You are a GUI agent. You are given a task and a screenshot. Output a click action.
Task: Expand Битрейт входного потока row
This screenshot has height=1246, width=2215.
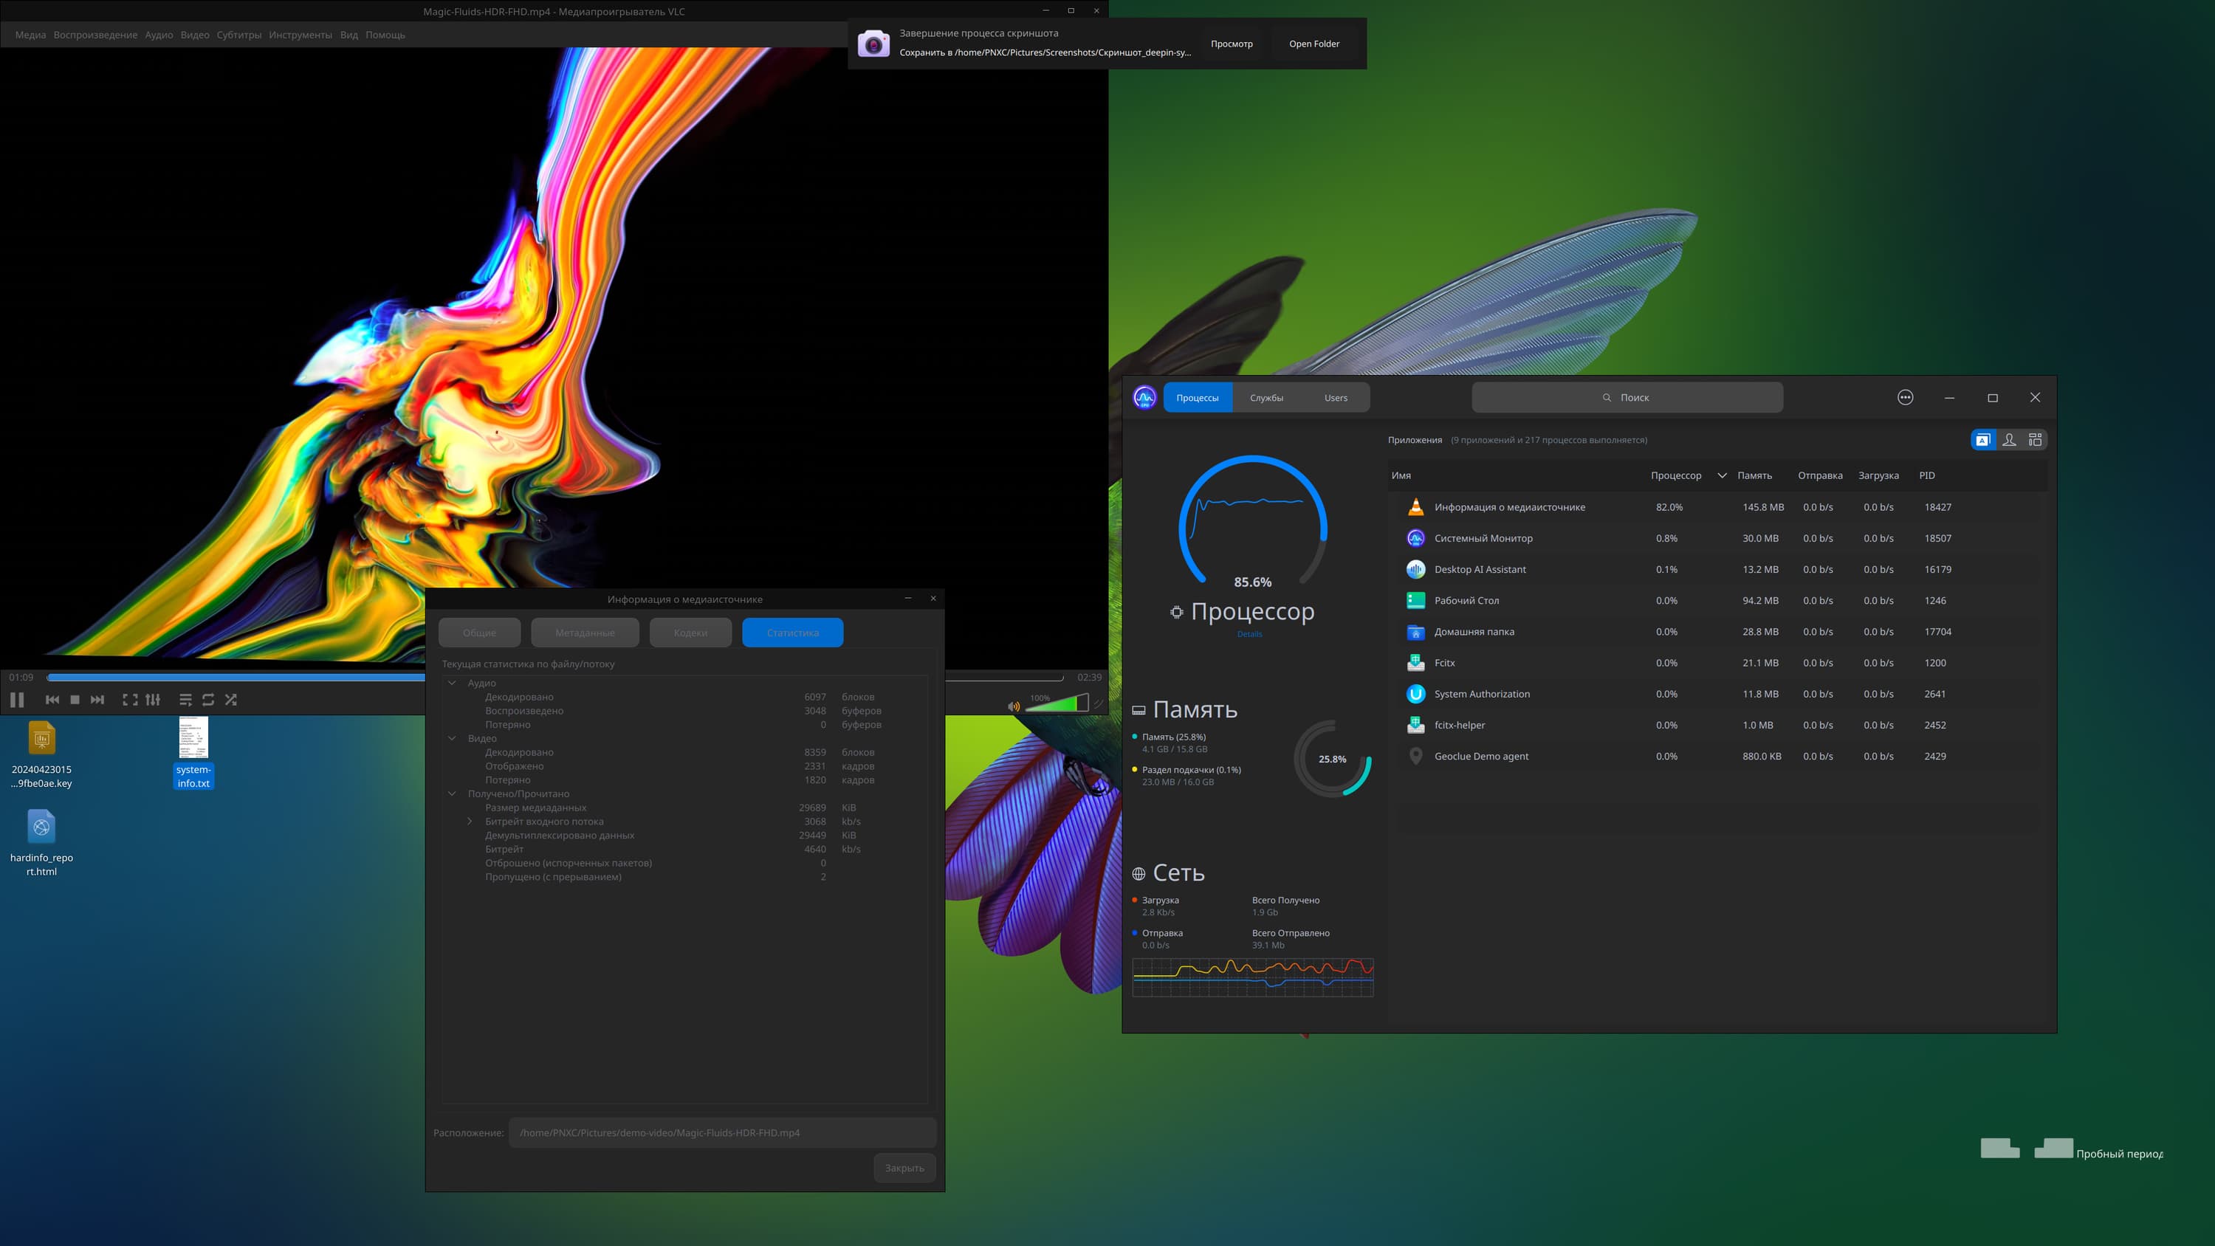[x=470, y=822]
